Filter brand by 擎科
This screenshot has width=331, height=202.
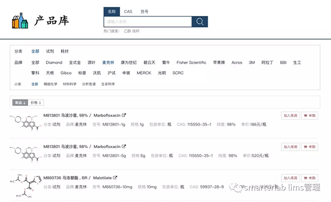[x=35, y=73]
